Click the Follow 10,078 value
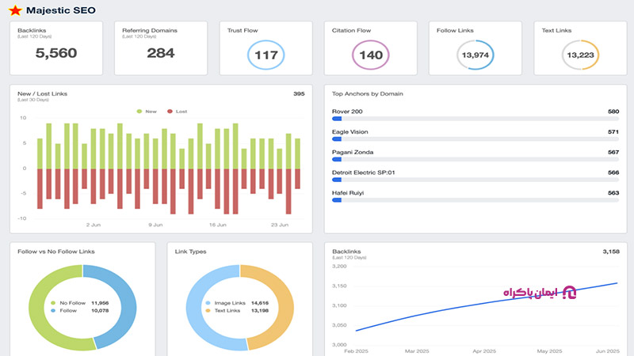This screenshot has height=356, width=634. tap(100, 310)
